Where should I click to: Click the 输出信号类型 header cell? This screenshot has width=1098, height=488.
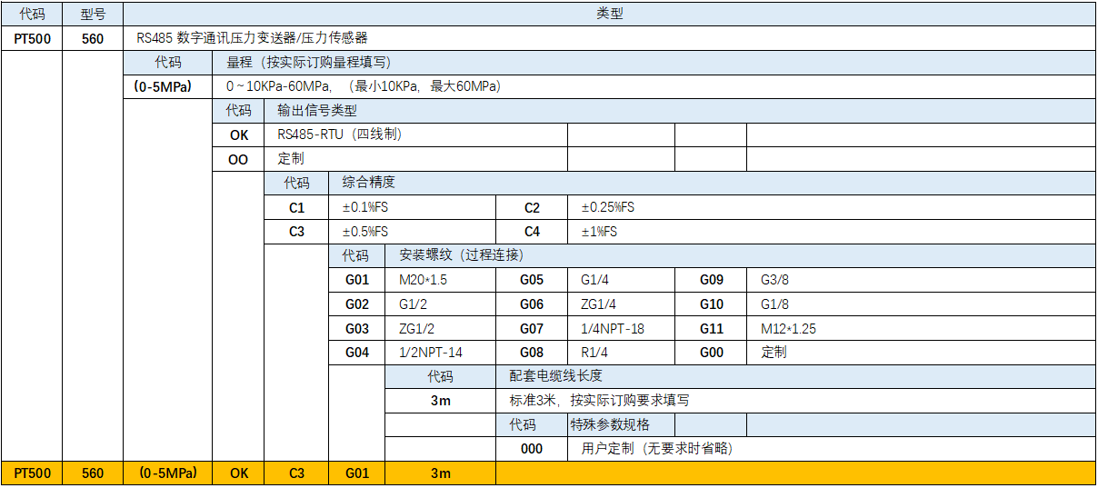tap(317, 111)
